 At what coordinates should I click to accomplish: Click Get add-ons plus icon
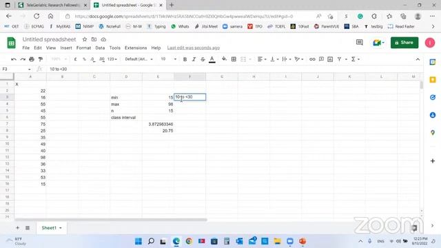pos(433,161)
